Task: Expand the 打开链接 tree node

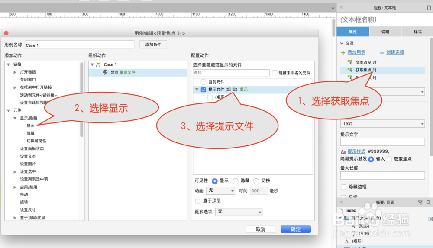Action: [15, 72]
